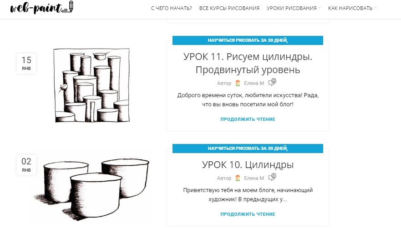Open comments icon for Урок 11

pos(272,82)
